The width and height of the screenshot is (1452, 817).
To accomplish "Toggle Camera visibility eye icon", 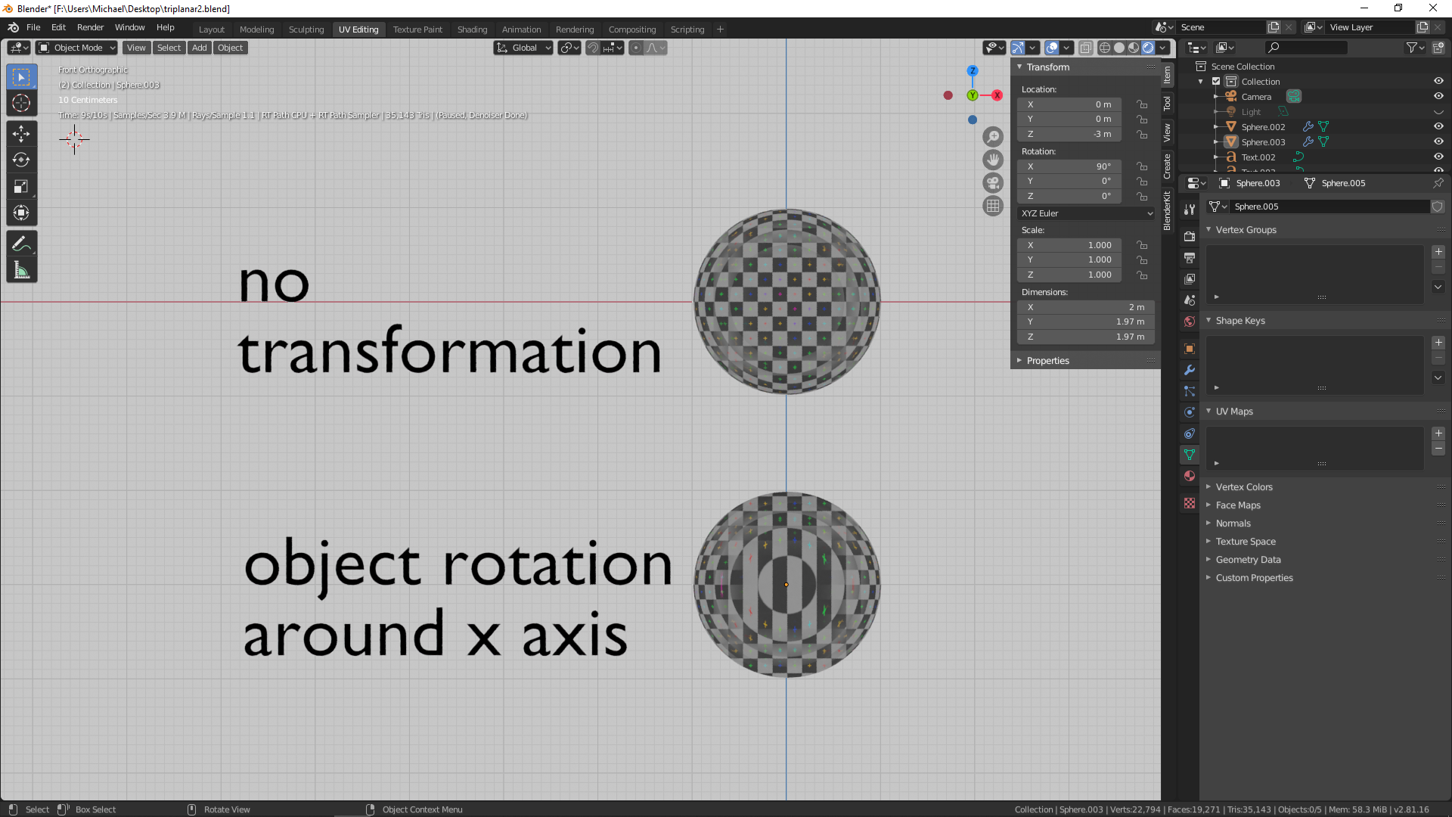I will [1438, 96].
